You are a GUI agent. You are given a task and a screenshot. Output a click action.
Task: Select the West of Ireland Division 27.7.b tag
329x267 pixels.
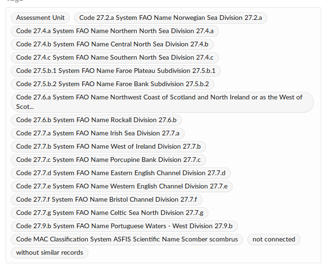pyautogui.click(x=108, y=147)
